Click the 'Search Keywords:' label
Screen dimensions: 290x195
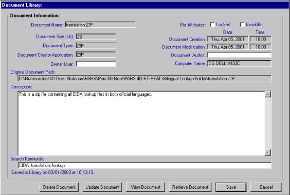pos(27,159)
